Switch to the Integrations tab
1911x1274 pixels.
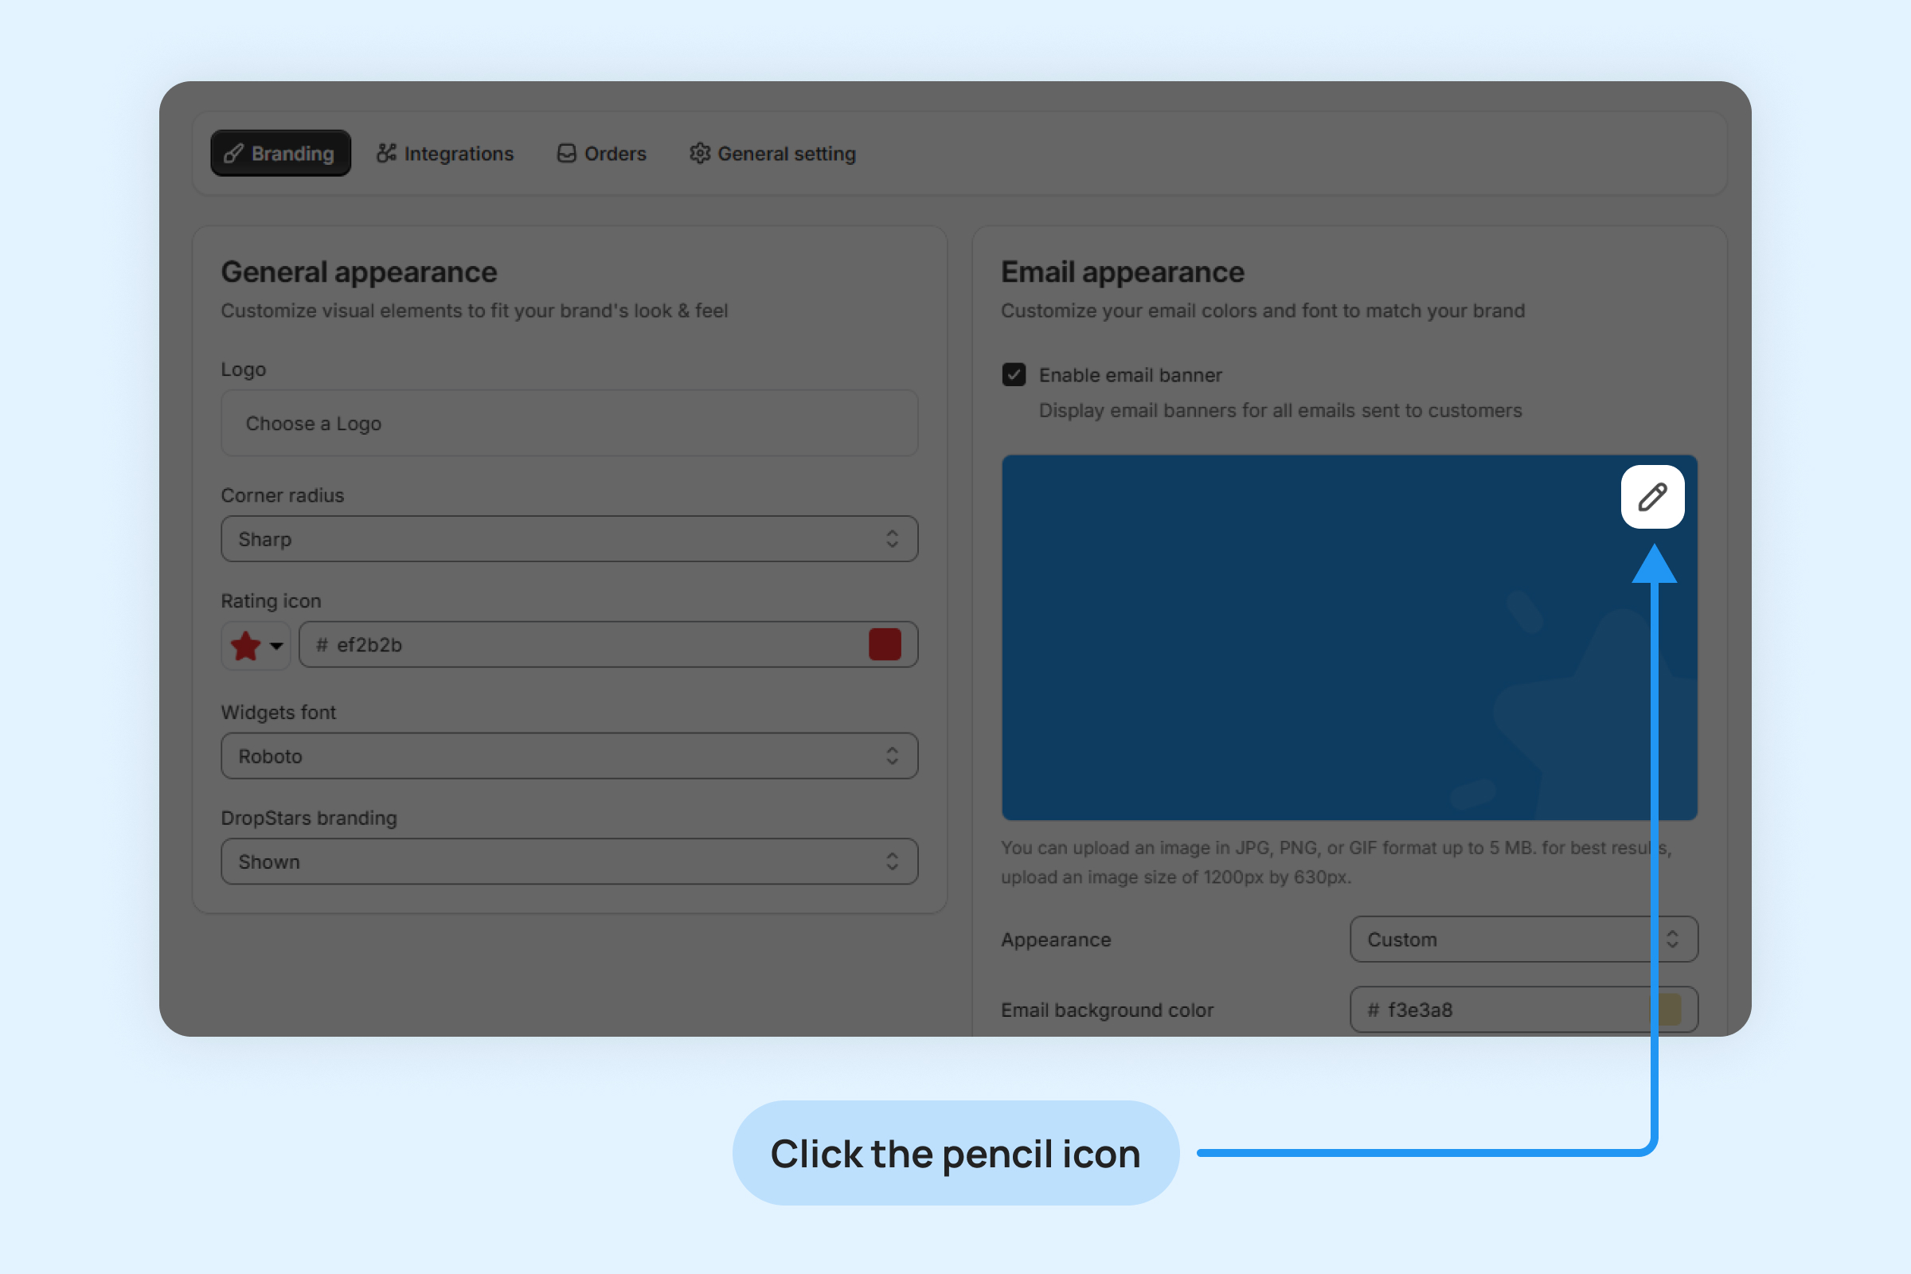pyautogui.click(x=445, y=154)
